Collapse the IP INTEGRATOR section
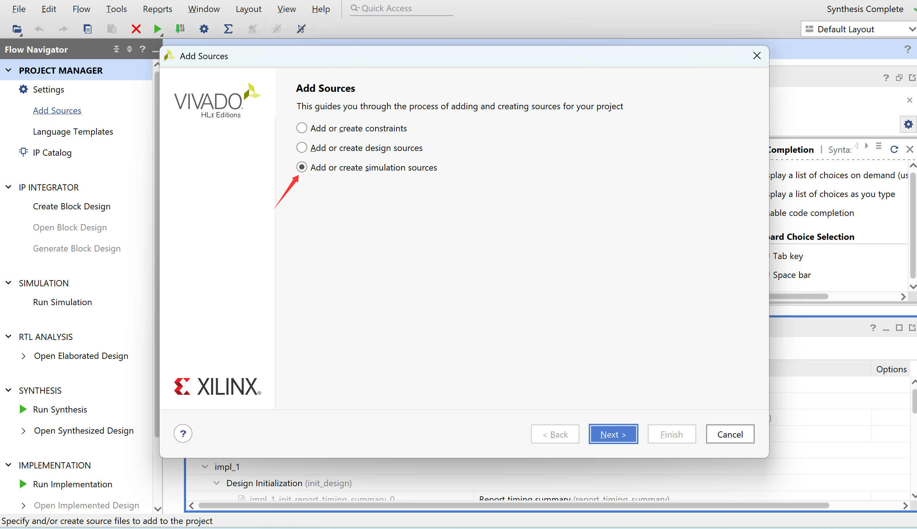Image resolution: width=917 pixels, height=529 pixels. (x=9, y=187)
